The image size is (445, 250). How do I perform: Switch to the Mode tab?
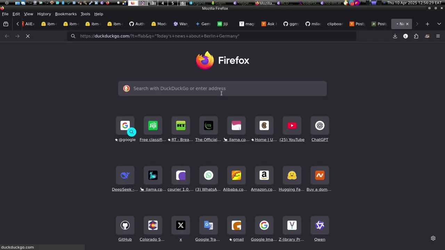[159, 24]
